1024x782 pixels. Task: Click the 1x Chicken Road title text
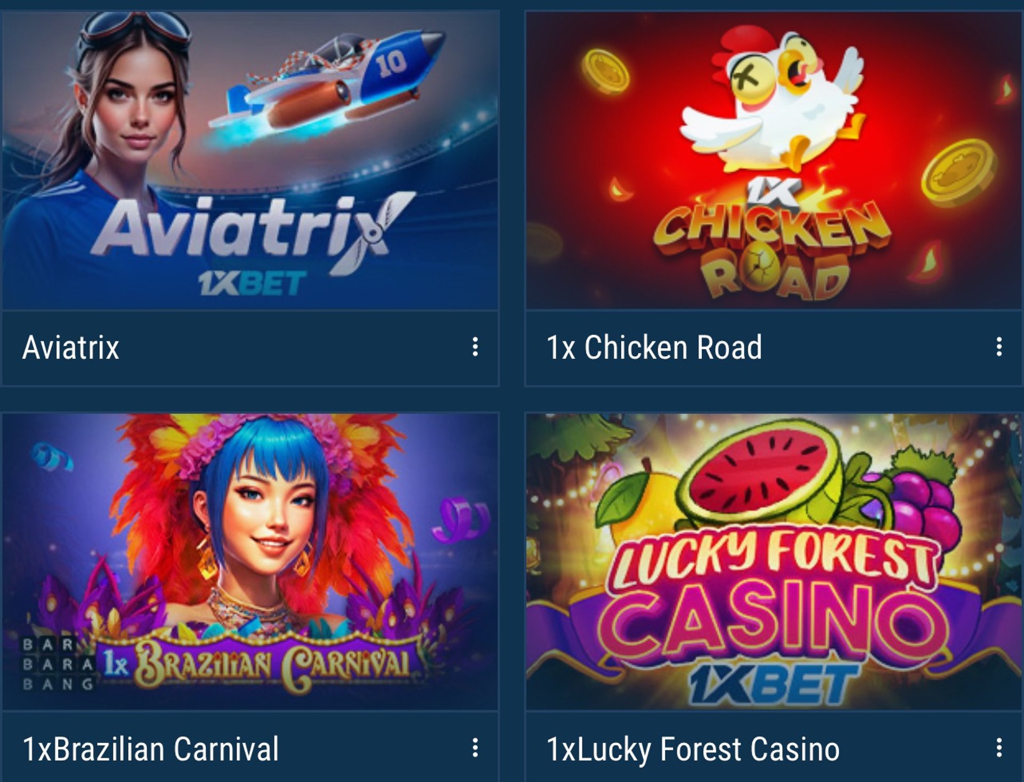click(654, 348)
